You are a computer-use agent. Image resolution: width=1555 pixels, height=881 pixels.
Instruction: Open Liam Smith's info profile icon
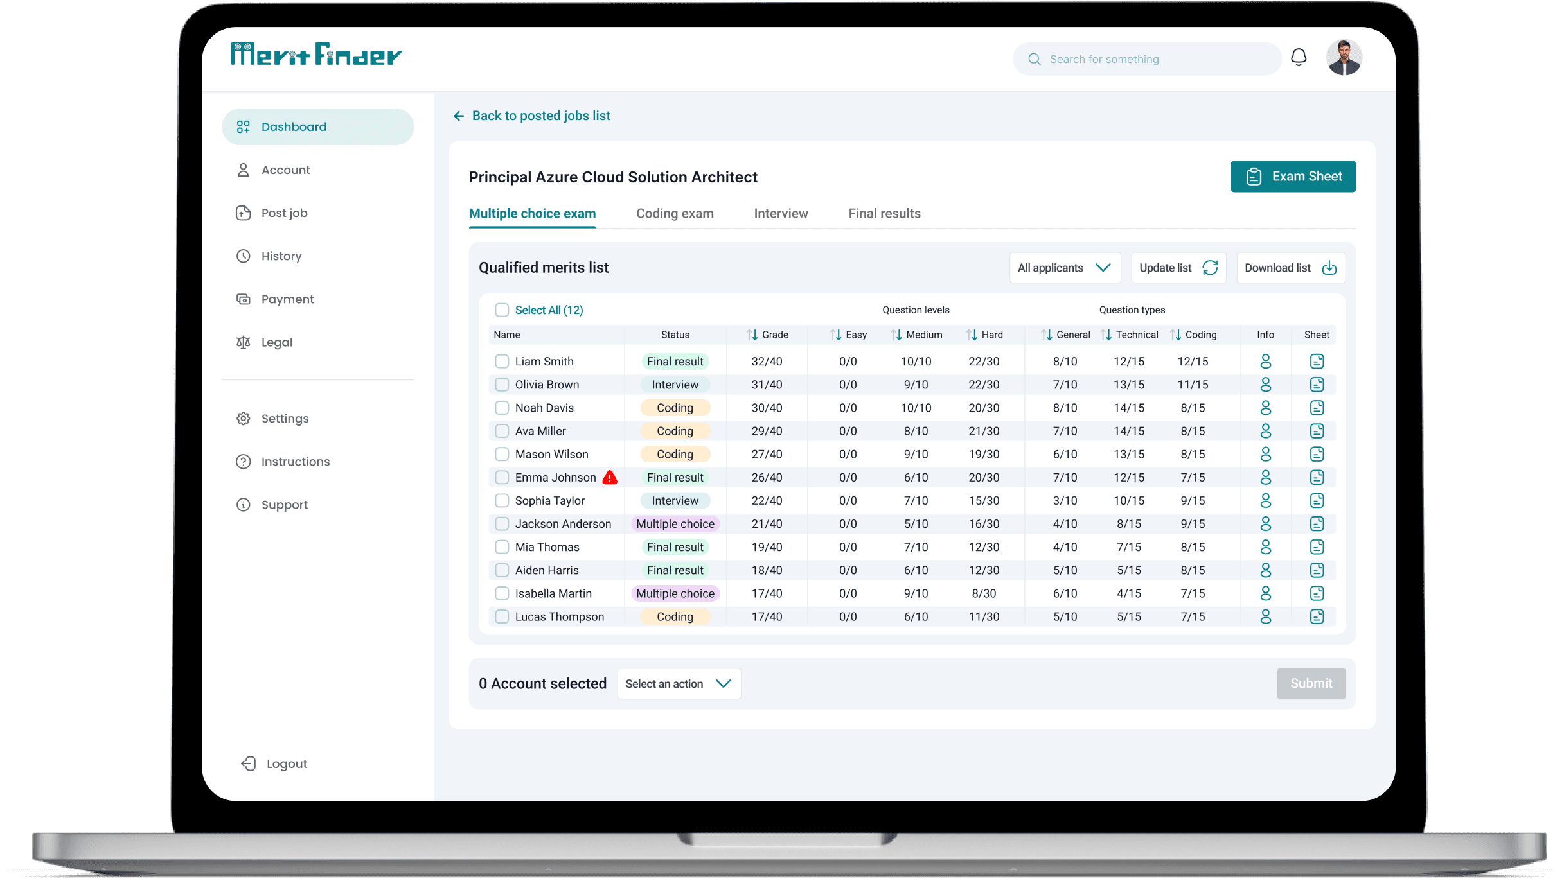pyautogui.click(x=1265, y=362)
